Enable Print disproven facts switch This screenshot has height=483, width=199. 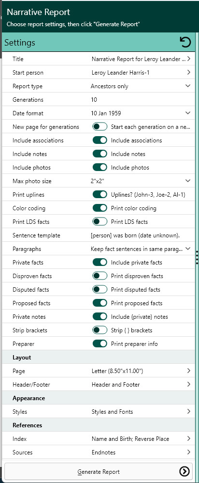click(100, 276)
